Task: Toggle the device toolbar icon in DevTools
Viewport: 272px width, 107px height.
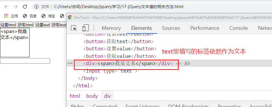Action: coord(85,28)
